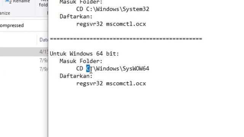
Task: Click the highlighted C drive letter
Action: 88,68
